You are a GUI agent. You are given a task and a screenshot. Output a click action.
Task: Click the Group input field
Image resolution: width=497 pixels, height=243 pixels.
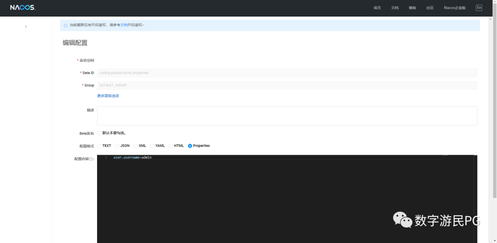(287, 85)
